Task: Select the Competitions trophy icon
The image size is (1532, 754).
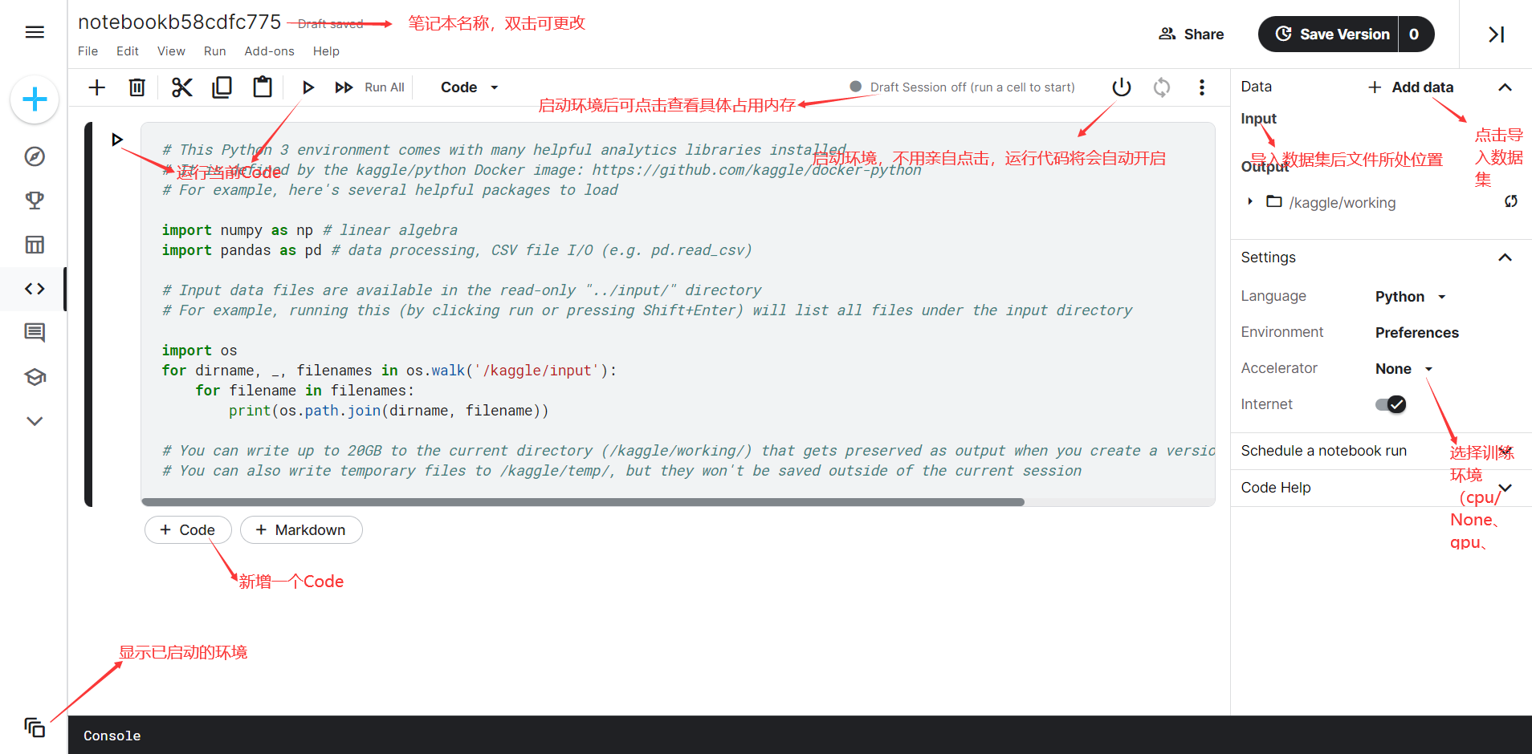Action: [35, 201]
